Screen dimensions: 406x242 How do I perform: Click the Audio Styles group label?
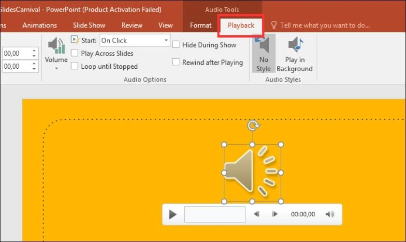(x=283, y=79)
